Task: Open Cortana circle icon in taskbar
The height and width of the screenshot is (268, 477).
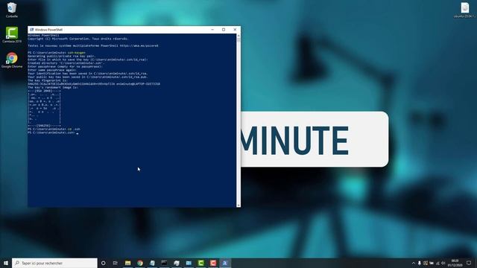Action: pos(104,263)
